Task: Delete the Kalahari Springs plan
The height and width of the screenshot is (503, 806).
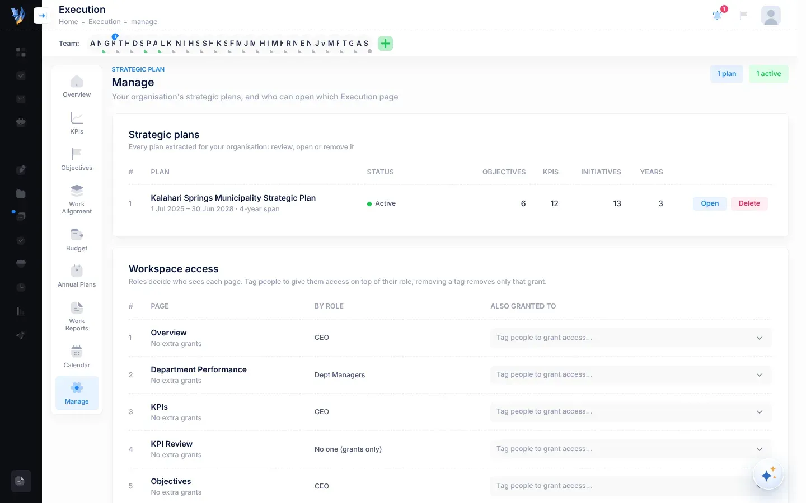Action: [749, 203]
